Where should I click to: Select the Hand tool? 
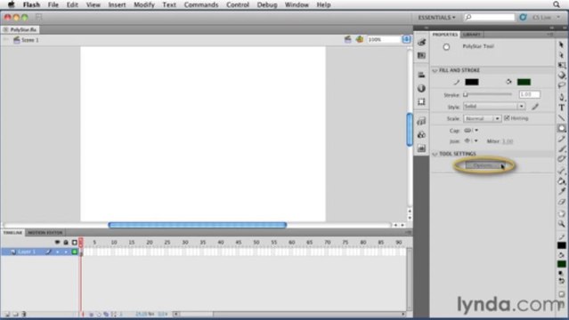click(x=561, y=213)
